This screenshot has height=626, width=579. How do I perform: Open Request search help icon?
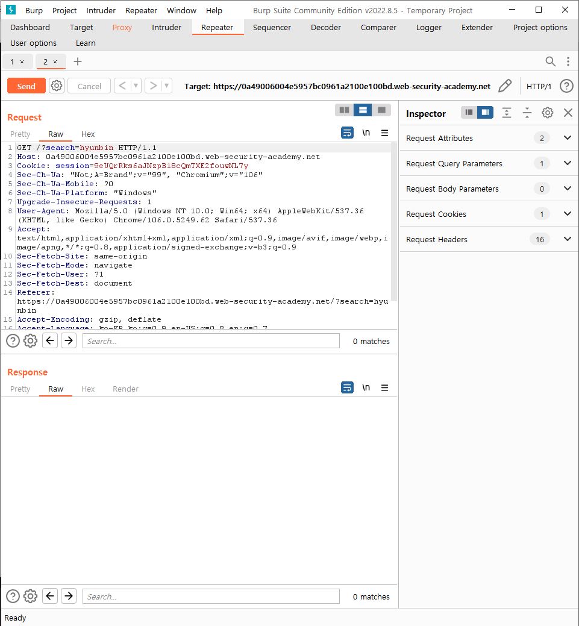point(13,341)
